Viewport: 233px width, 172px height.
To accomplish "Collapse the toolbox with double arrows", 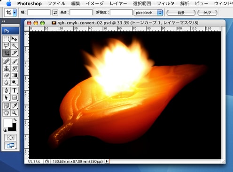I will click(x=4, y=21).
